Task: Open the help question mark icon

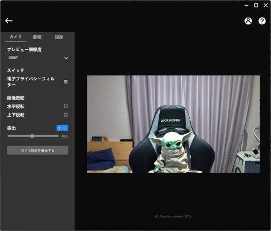Action: tap(262, 21)
